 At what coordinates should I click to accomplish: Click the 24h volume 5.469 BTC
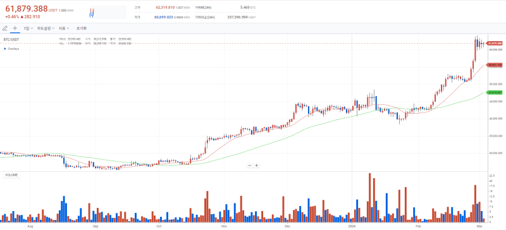pos(248,7)
